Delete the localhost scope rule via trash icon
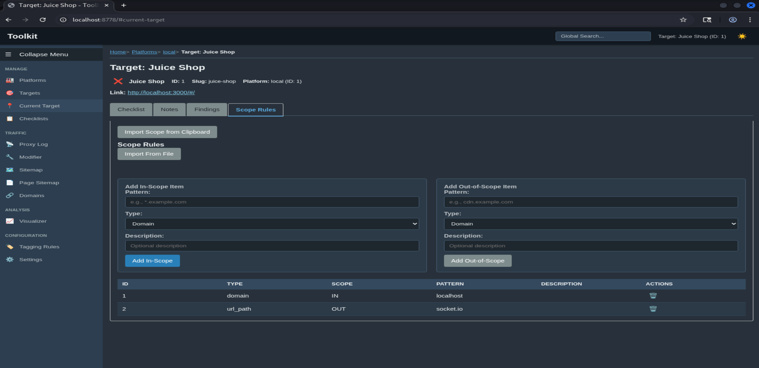Screen dimensions: 759x368 [653, 296]
